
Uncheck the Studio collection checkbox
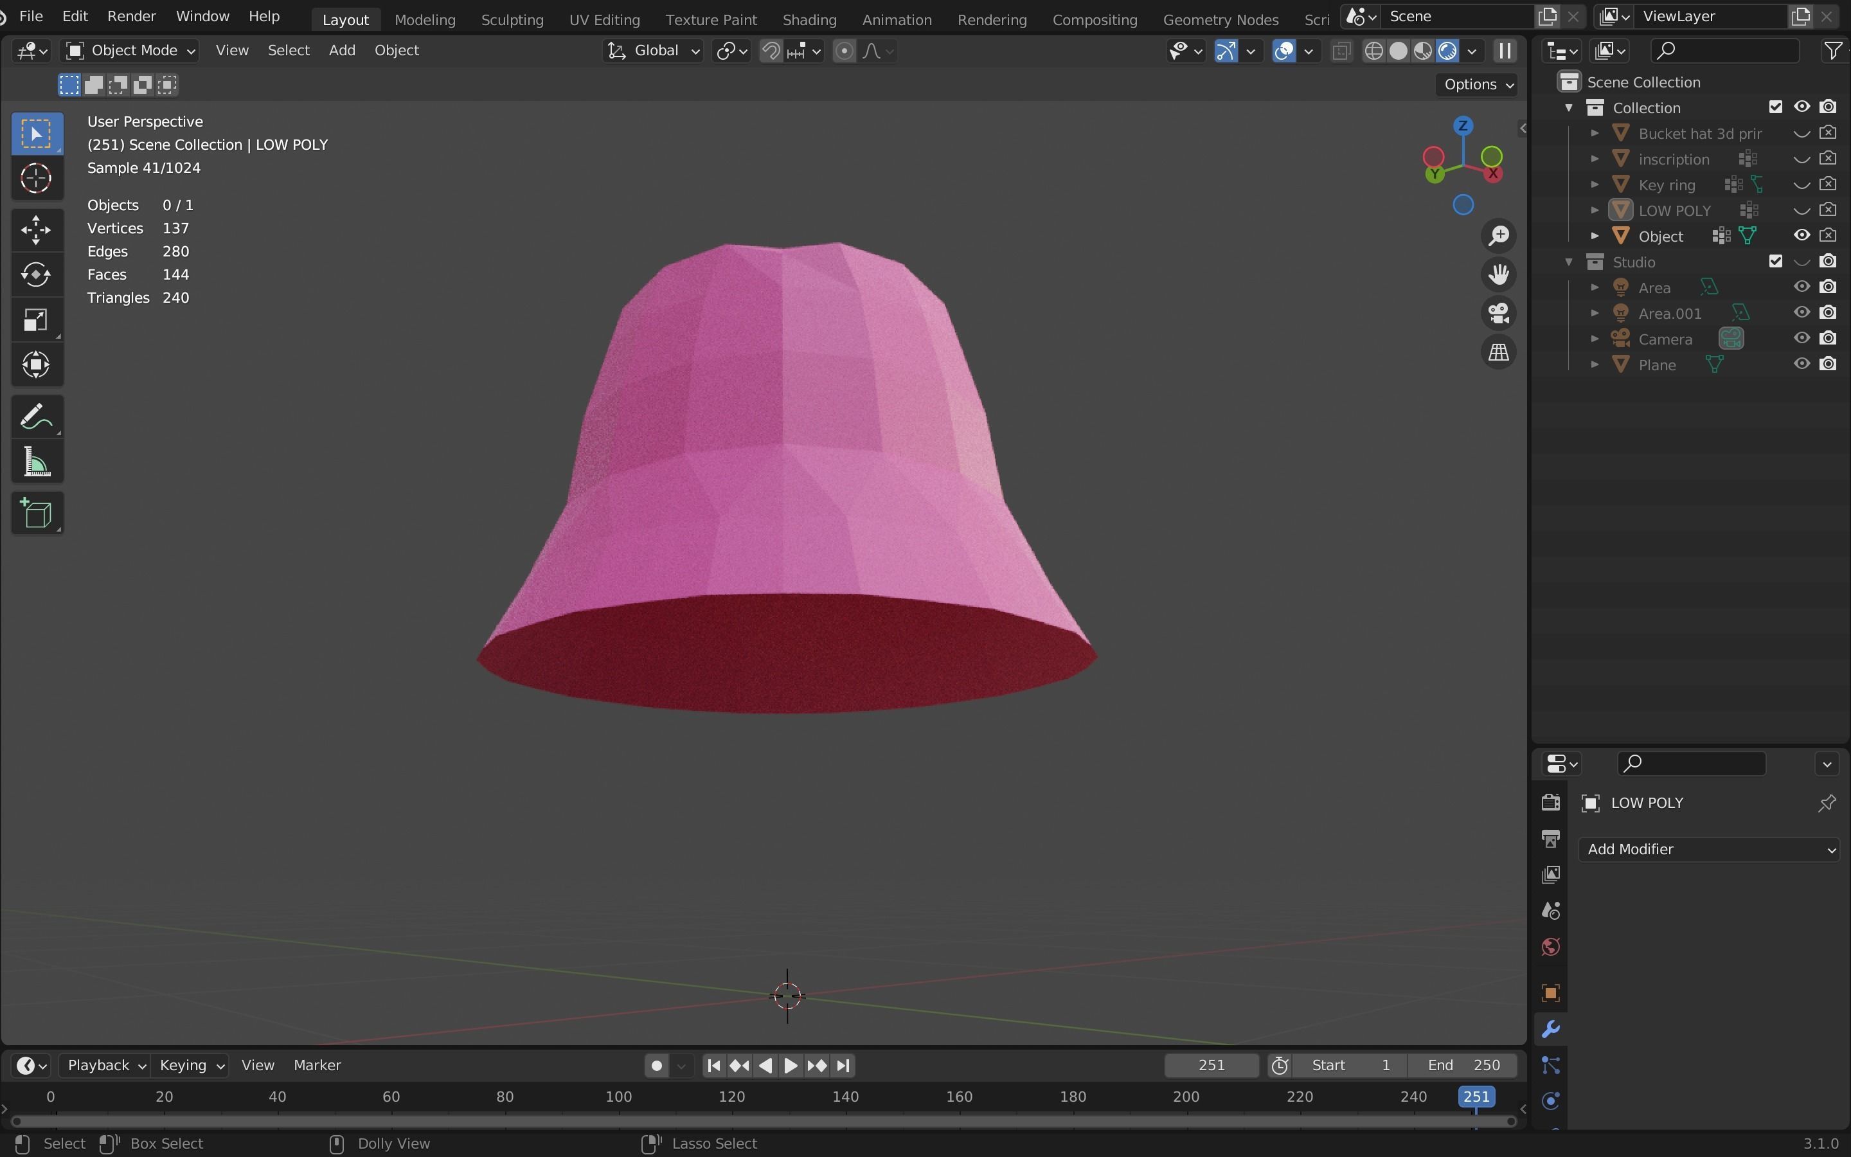(1775, 262)
